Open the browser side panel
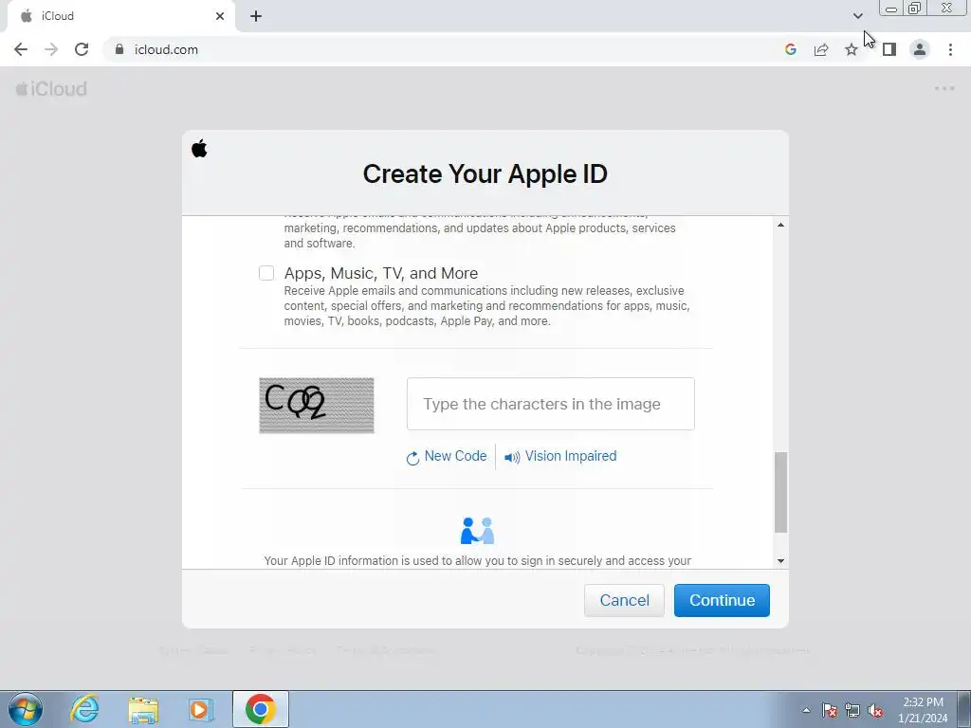 coord(889,49)
